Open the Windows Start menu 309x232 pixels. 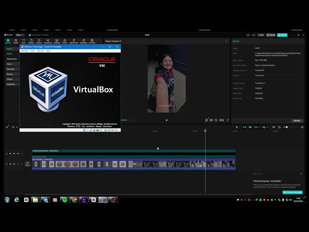point(7,200)
